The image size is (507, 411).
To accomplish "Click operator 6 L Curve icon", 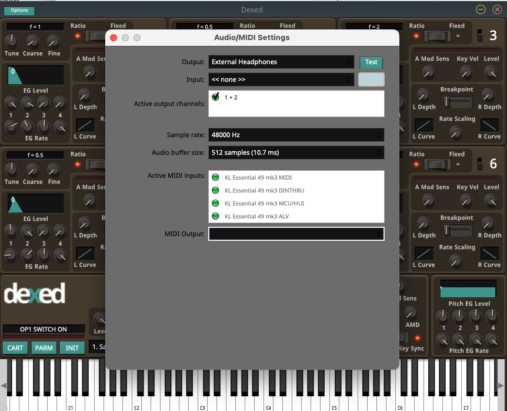I will point(424,254).
